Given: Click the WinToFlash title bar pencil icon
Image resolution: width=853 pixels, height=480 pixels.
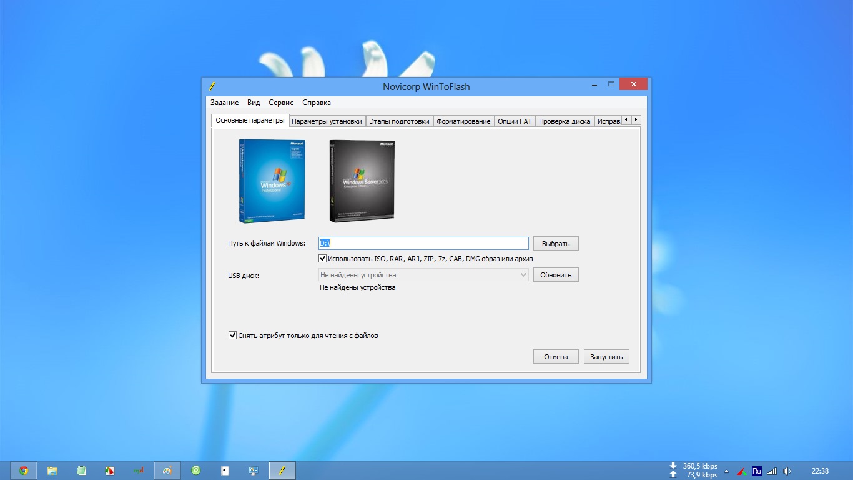Looking at the screenshot, I should tap(212, 86).
